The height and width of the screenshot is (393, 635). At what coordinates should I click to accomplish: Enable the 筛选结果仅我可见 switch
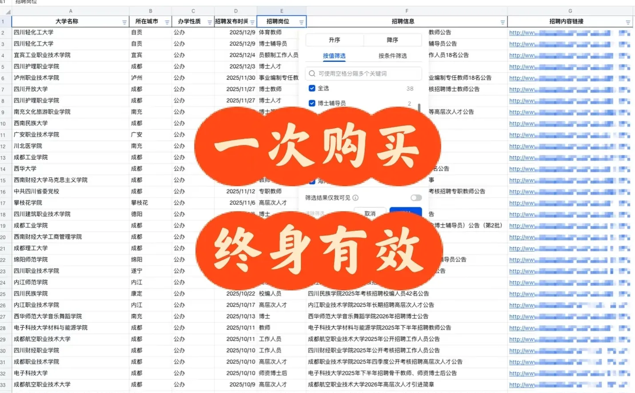coord(415,198)
